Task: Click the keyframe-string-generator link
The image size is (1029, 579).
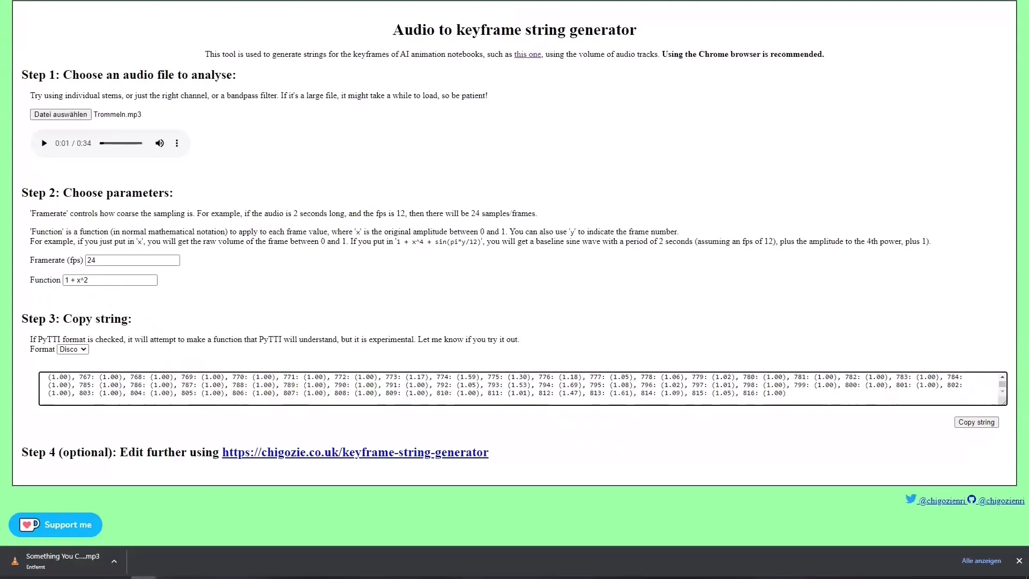Action: point(355,452)
